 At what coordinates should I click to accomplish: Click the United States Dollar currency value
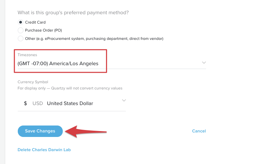click(x=70, y=103)
